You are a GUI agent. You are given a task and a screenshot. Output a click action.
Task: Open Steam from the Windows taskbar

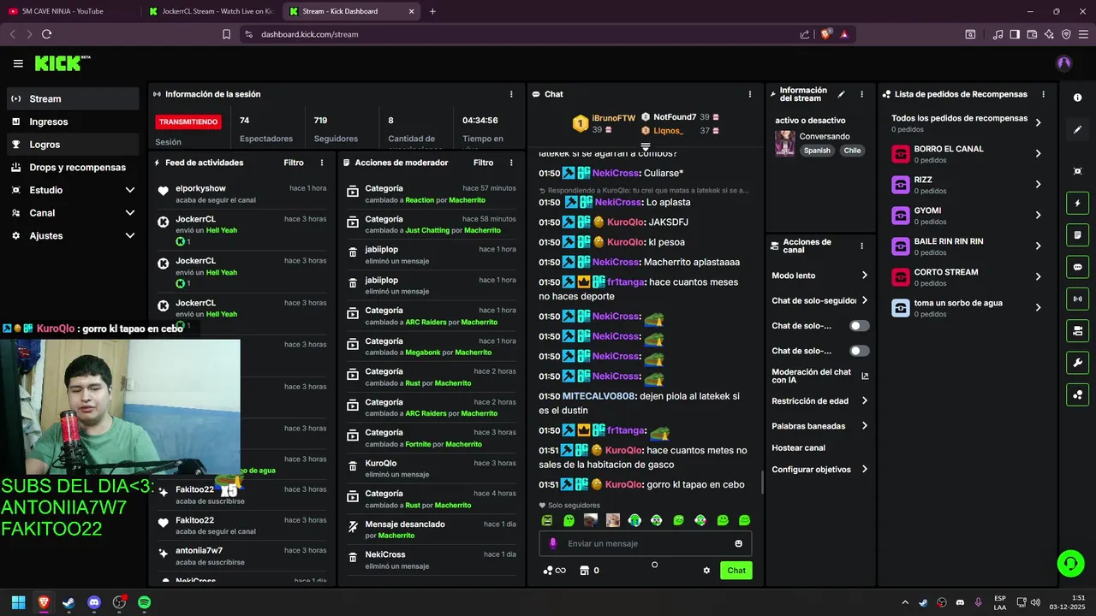tap(68, 602)
